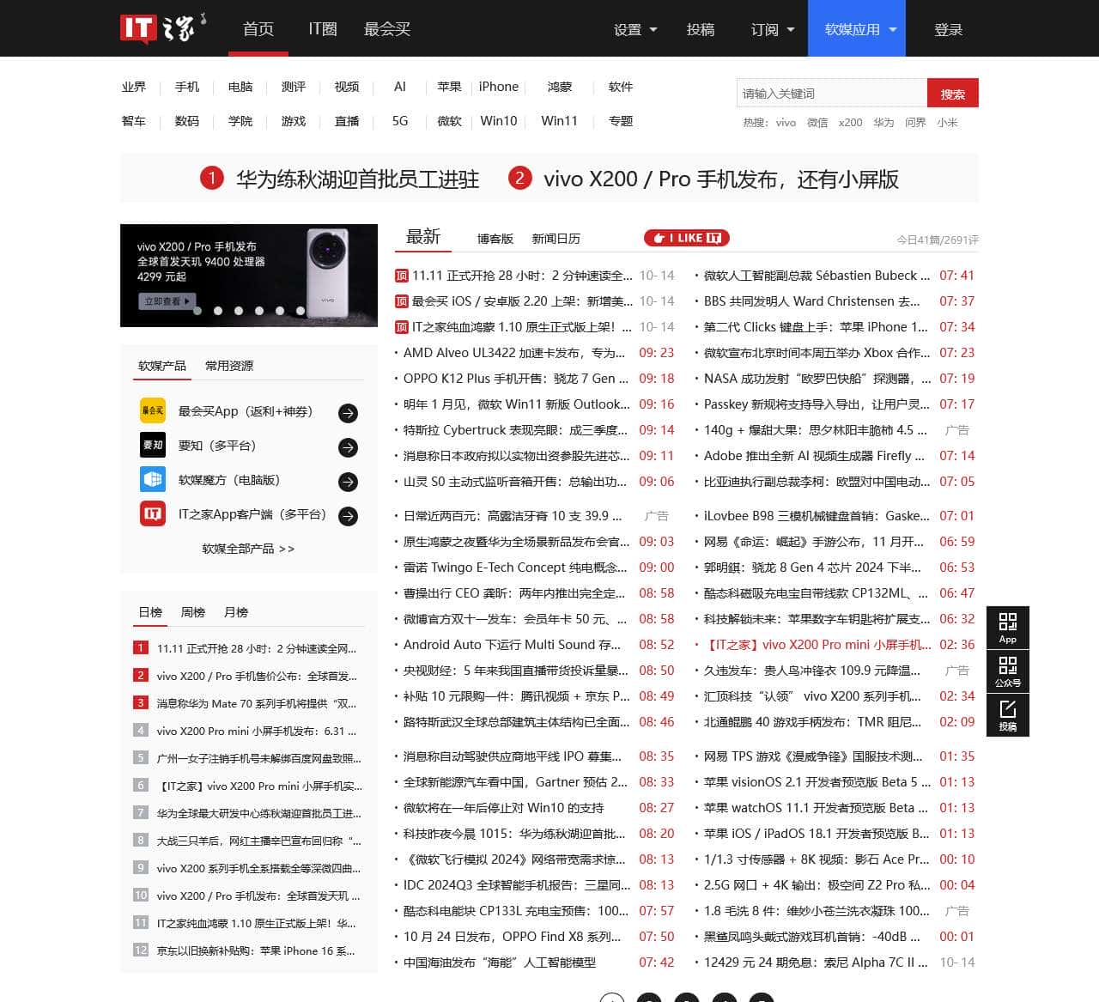
Task: Click rank 3 badge in the daily list
Action: pyautogui.click(x=141, y=703)
